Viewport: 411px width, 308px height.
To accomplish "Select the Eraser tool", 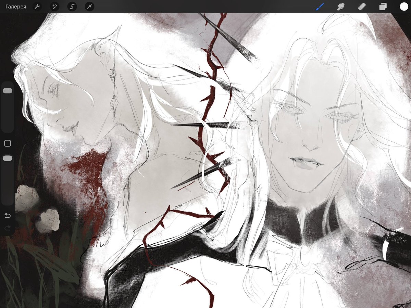I will click(x=362, y=7).
